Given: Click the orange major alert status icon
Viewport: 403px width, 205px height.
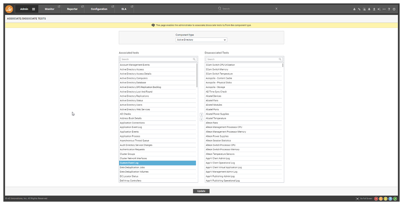Looking at the screenshot, I should [x=381, y=199].
